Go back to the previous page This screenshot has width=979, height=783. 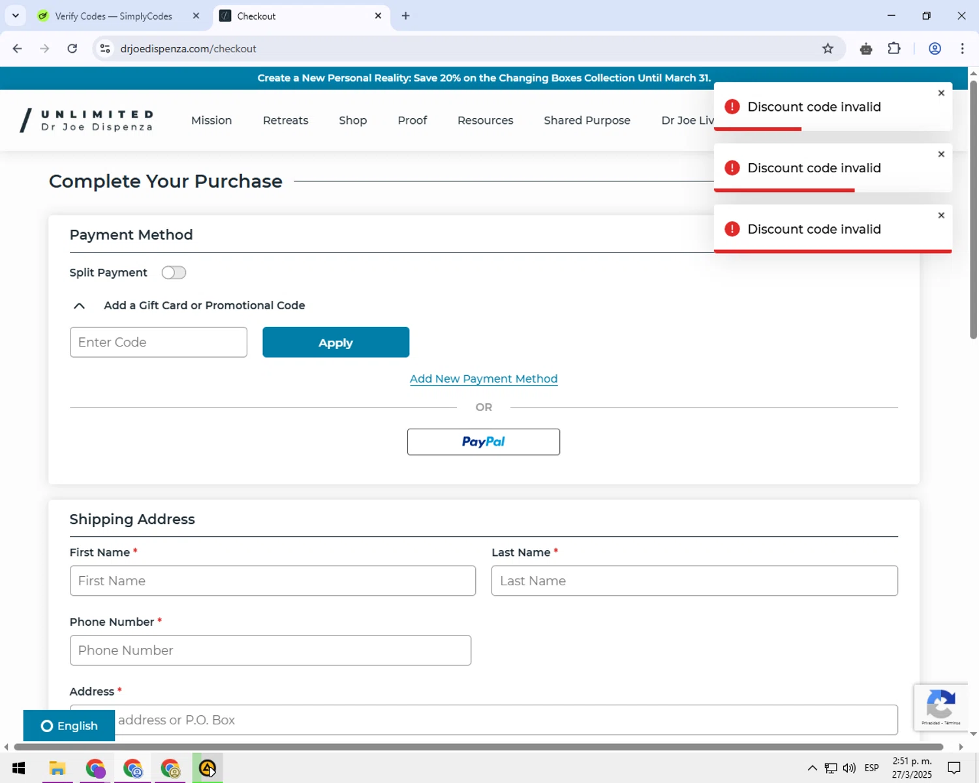pos(18,48)
